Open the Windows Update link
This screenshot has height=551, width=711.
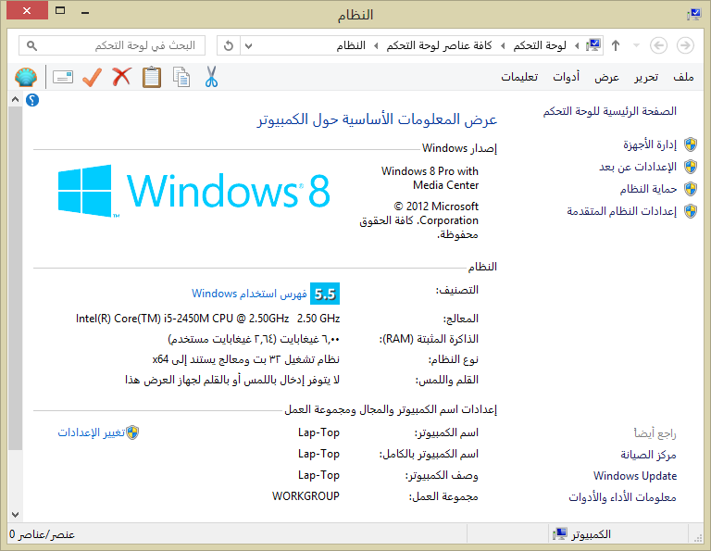pyautogui.click(x=635, y=476)
